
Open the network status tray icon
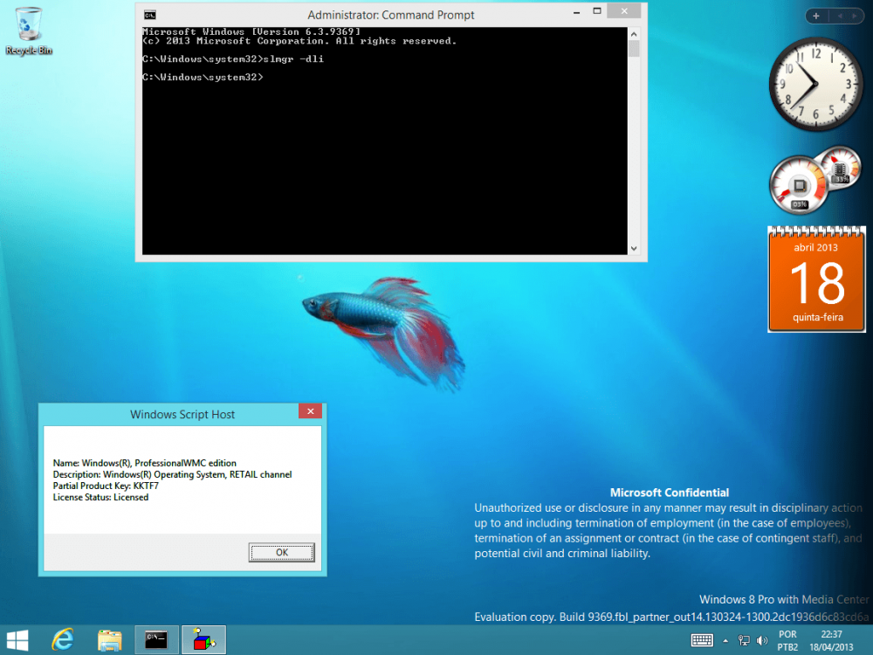point(744,640)
